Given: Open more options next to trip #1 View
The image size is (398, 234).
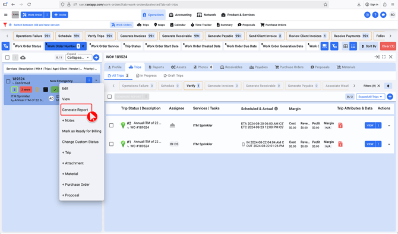Looking at the screenshot, I should tap(378, 144).
